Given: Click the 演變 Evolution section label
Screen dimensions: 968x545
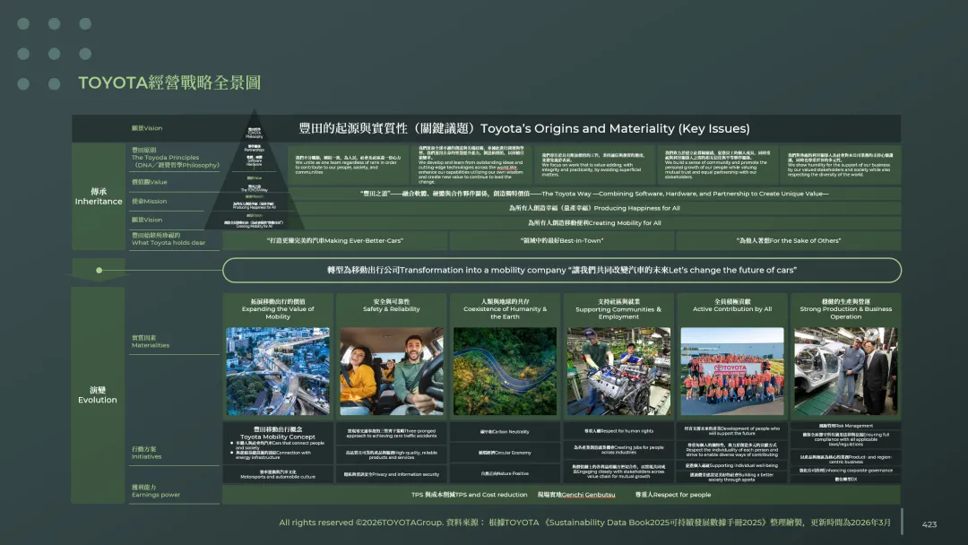Looking at the screenshot, I should pyautogui.click(x=98, y=395).
